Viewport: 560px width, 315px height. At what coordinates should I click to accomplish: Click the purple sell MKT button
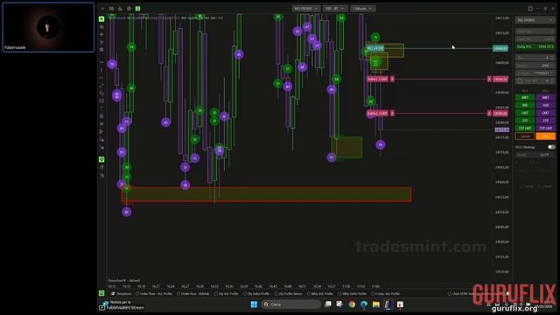click(x=545, y=97)
